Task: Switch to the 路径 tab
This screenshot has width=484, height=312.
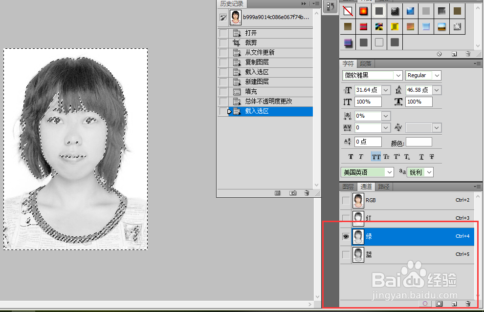Action: [x=384, y=187]
